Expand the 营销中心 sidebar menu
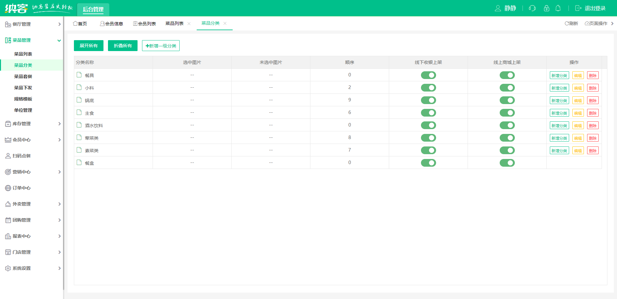Image resolution: width=617 pixels, height=299 pixels. (x=32, y=172)
